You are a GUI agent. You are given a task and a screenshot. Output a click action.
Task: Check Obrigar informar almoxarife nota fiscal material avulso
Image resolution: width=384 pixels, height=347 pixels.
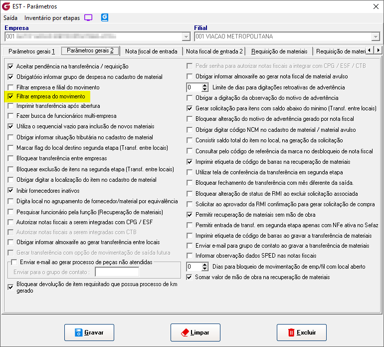(x=190, y=76)
